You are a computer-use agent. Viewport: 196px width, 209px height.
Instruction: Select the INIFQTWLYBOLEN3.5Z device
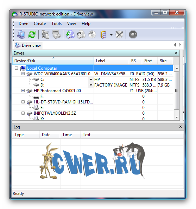pos(55,113)
